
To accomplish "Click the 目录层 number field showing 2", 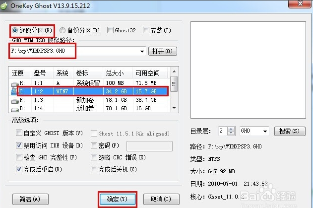I will pos(223,131).
